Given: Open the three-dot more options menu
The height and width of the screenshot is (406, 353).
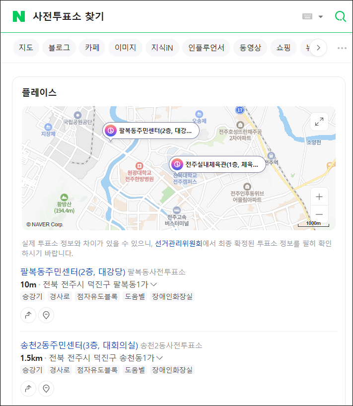Looking at the screenshot, I should 342,48.
